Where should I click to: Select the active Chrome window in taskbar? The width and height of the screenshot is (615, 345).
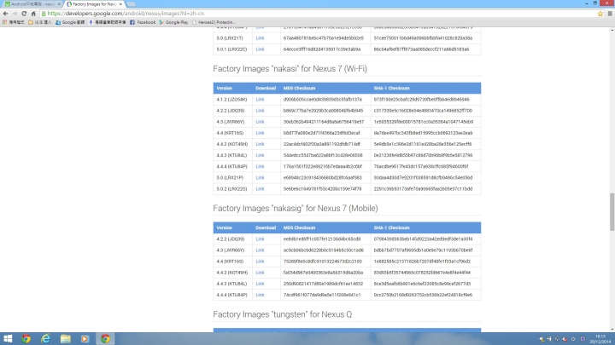tap(105, 339)
